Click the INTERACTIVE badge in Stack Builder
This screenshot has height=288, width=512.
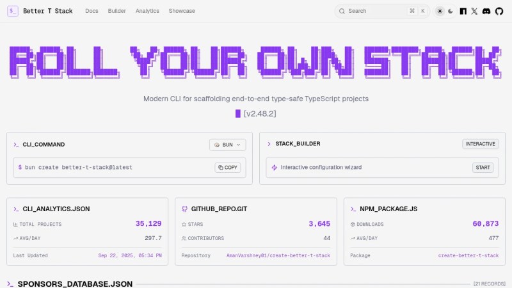(x=481, y=144)
